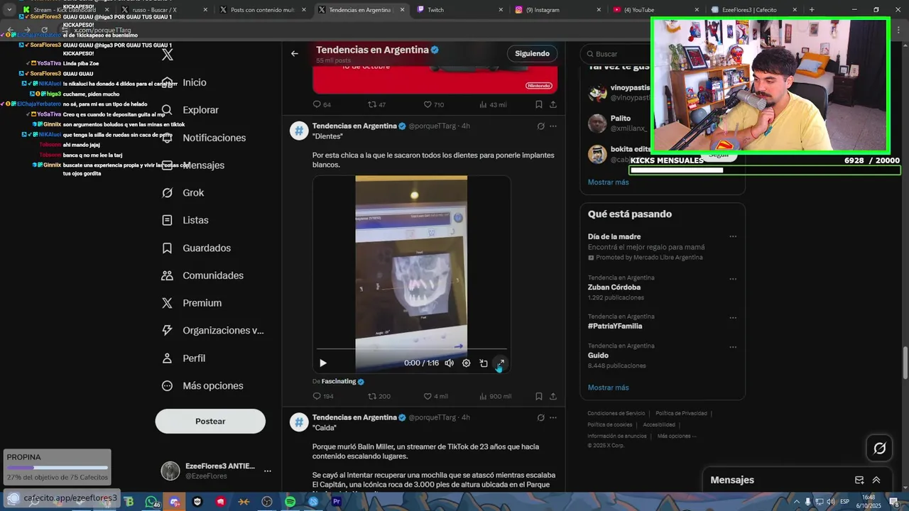Open the #PatriaYFamilia trend
Viewport: 909px width, 511px height.
[615, 326]
